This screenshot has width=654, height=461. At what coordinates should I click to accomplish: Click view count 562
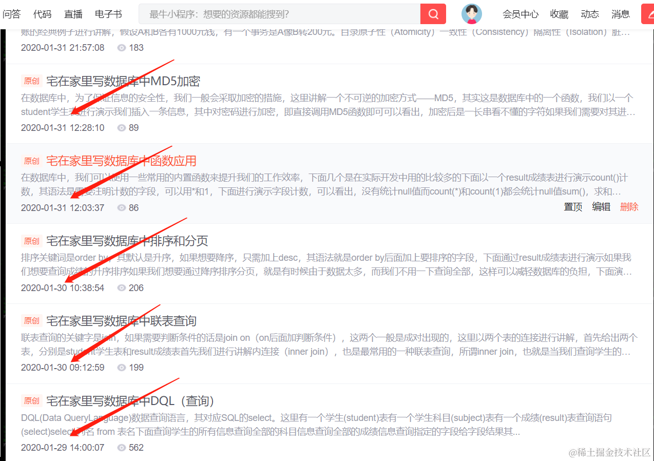coord(136,448)
